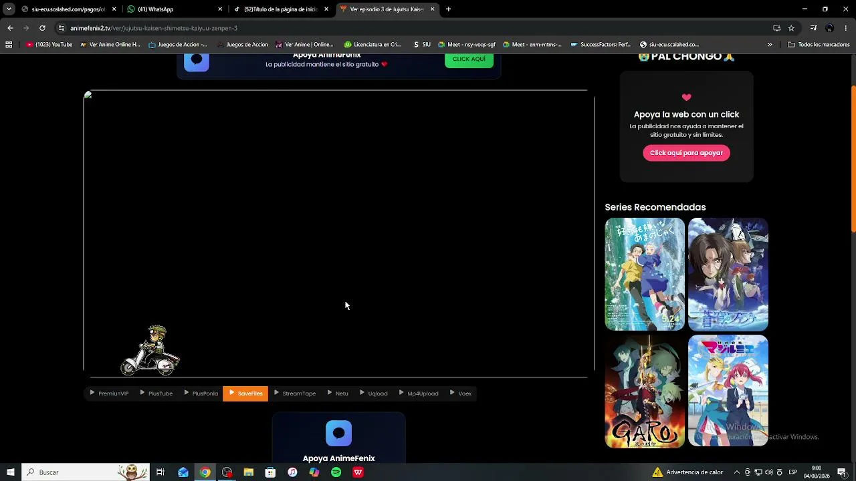Click the scooter rider mascot in player
856x481 pixels.
click(150, 351)
